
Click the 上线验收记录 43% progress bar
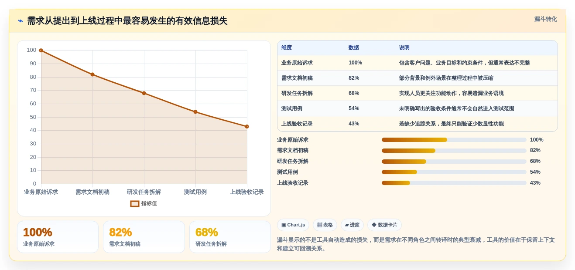click(x=454, y=183)
